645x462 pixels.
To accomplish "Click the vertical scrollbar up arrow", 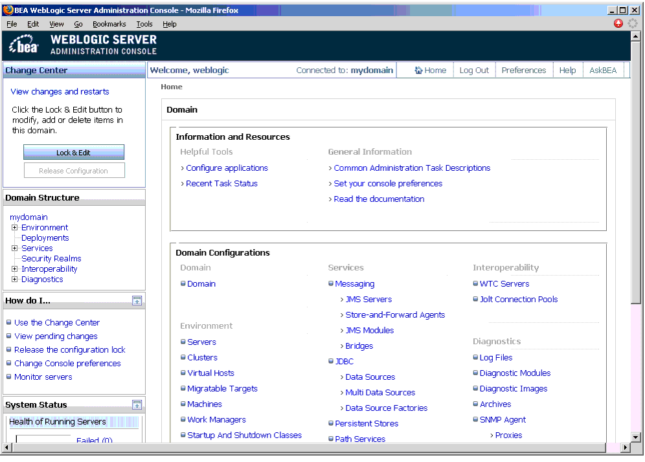I will coord(635,36).
